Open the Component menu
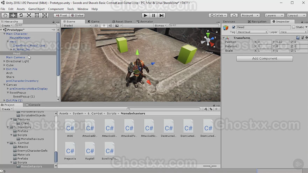This screenshot has width=308, height=173. click(56, 9)
